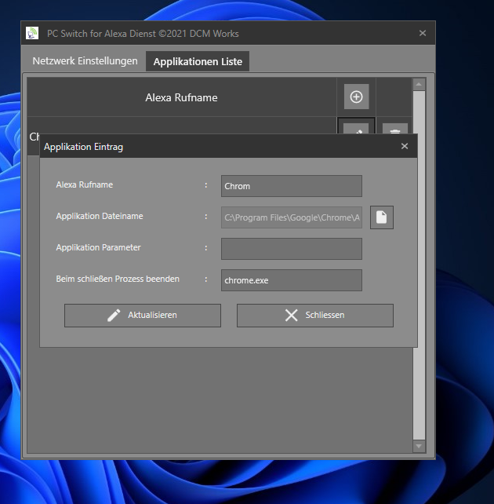Click the add application plus icon
Viewport: 494px width, 504px height.
[x=356, y=97]
